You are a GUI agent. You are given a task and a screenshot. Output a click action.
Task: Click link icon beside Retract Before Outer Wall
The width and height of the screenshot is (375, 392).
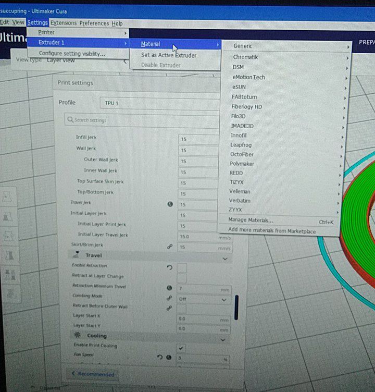click(169, 309)
